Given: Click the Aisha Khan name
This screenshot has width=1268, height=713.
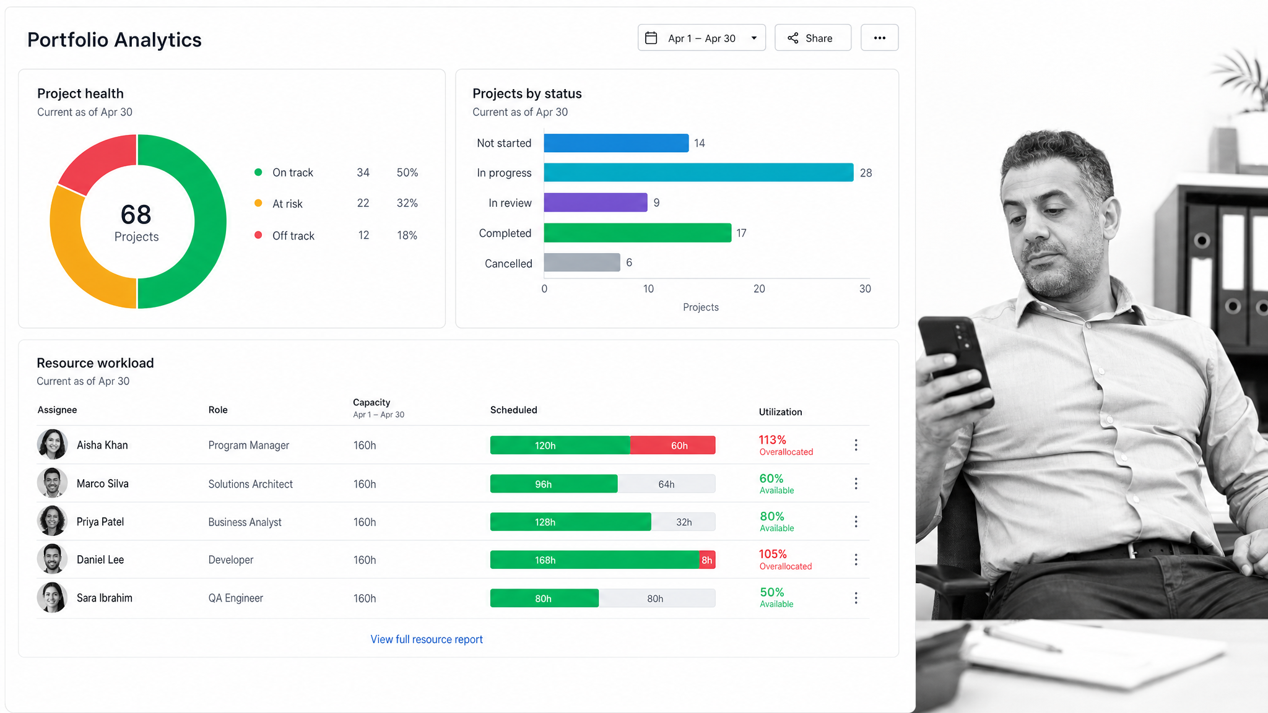Looking at the screenshot, I should 102,445.
